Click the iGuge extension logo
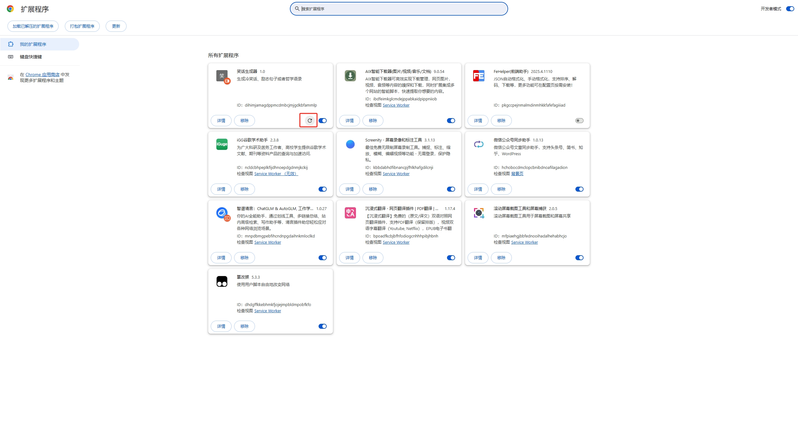 click(x=222, y=144)
